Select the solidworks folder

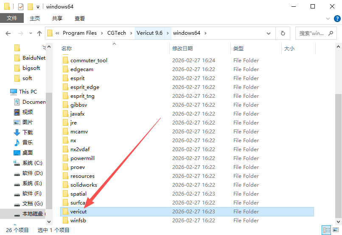84,185
